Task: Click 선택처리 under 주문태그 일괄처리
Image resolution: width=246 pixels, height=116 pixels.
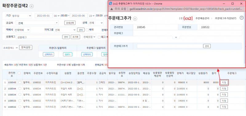Action: coord(87,54)
